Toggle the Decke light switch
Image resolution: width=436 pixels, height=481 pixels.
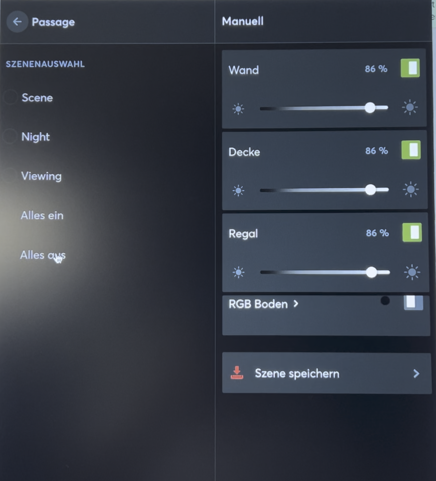tap(411, 150)
